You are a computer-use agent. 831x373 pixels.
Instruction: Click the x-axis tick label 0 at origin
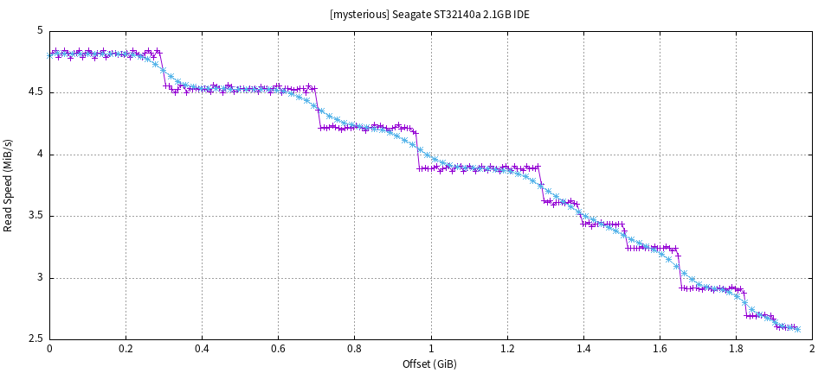pos(49,349)
